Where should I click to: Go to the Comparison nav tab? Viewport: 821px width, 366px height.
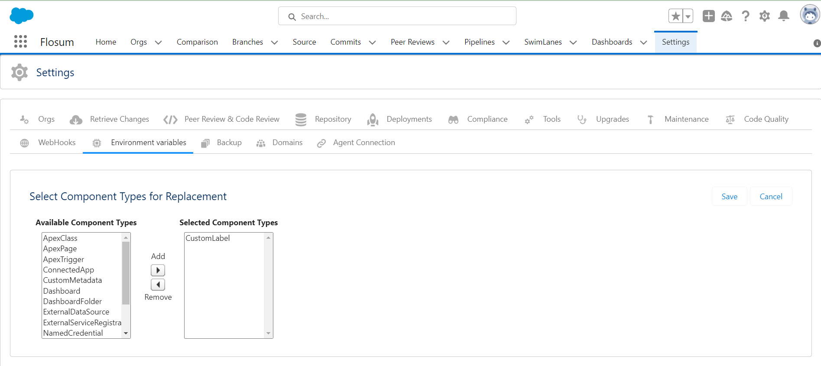(x=197, y=42)
